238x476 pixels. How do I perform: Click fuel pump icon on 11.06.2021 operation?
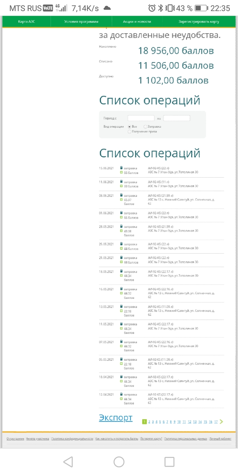[x=121, y=182]
